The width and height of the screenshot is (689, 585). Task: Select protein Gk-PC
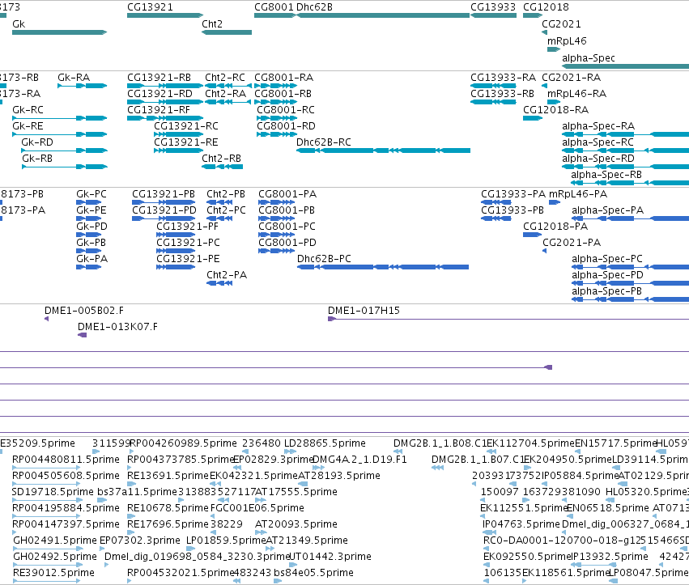tap(89, 202)
